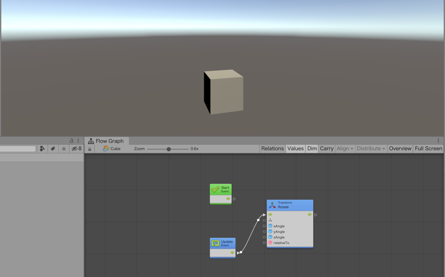The image size is (445, 277).
Task: Click the Zoom slider handle
Action: coord(169,149)
